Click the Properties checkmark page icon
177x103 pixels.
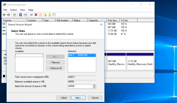(x=40, y=15)
